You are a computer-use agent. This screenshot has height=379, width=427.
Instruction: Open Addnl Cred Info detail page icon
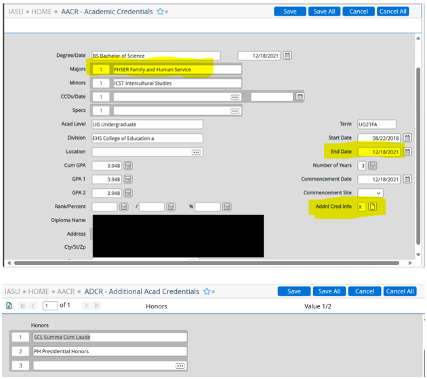click(x=373, y=206)
